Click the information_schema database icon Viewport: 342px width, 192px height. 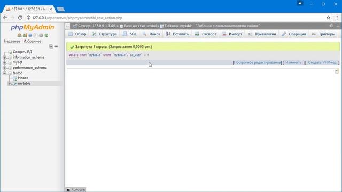(10, 57)
